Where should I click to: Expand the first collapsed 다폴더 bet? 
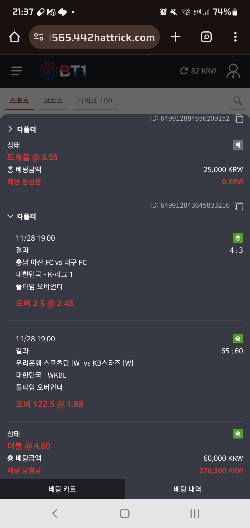(x=10, y=129)
